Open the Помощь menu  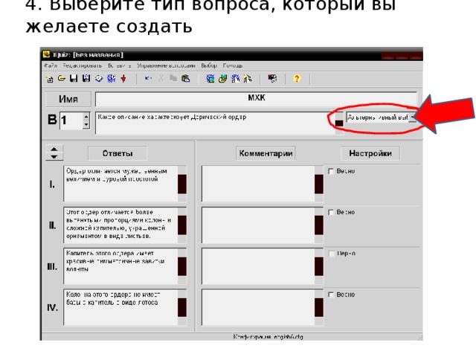point(233,65)
